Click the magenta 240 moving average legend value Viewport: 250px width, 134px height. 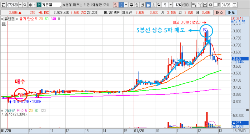click(53, 19)
